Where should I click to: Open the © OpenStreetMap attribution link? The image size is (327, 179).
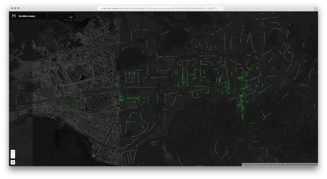260,164
